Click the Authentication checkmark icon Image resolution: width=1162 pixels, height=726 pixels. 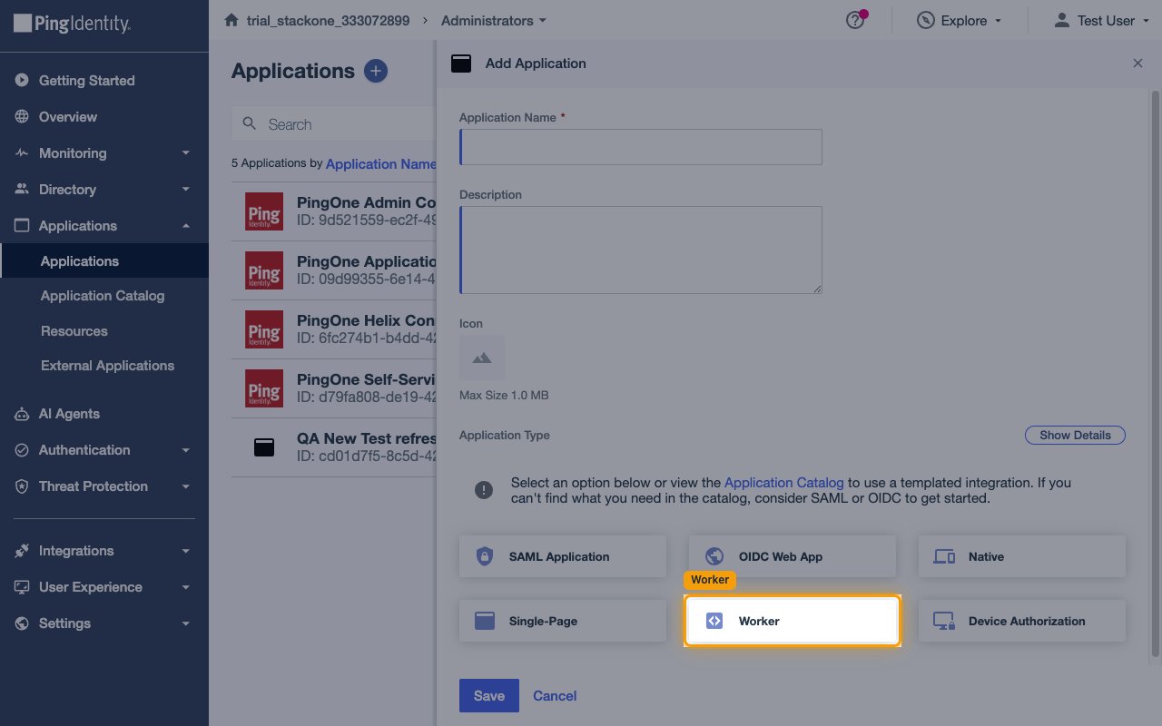(22, 450)
